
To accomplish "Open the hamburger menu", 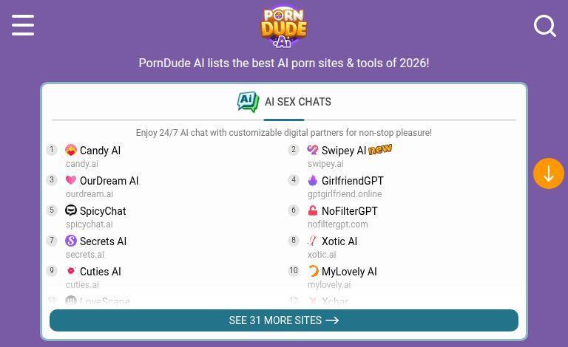I will tap(23, 25).
